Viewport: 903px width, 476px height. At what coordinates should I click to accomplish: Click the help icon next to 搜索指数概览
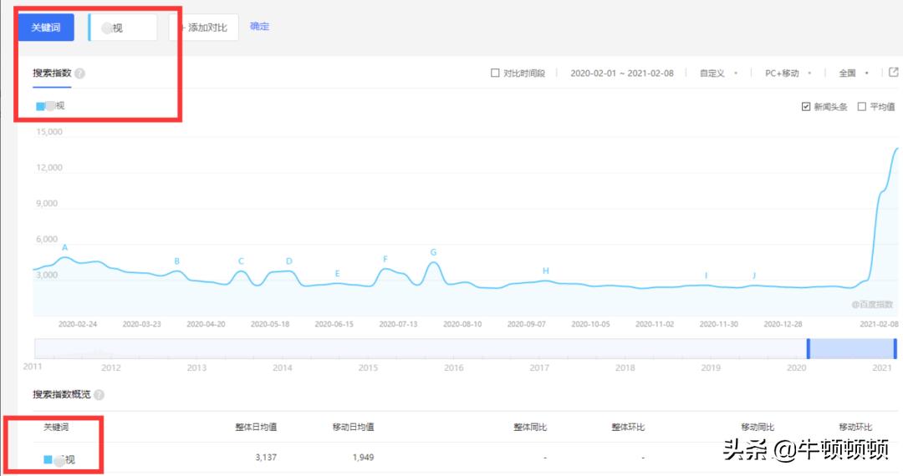point(99,395)
